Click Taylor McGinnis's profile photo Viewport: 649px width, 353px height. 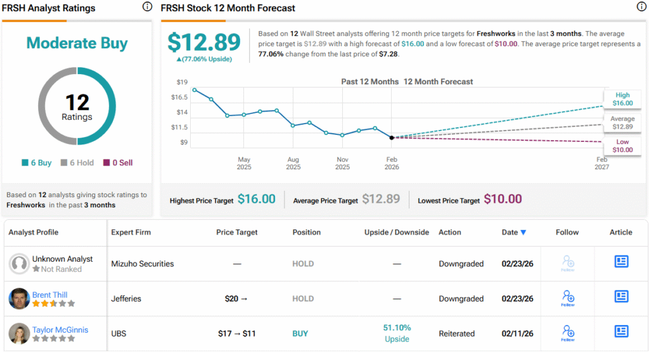(20, 333)
